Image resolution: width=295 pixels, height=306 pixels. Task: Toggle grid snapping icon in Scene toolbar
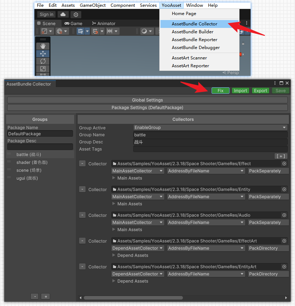click(x=95, y=31)
